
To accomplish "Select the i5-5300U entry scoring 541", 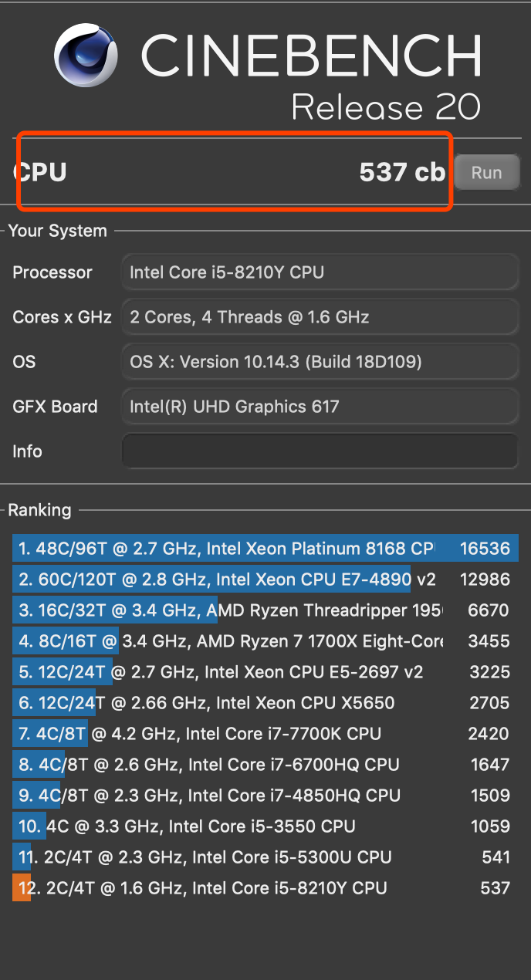I will pos(232,857).
